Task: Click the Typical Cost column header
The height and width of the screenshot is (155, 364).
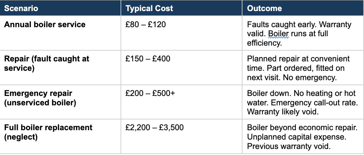Action: pyautogui.click(x=149, y=8)
